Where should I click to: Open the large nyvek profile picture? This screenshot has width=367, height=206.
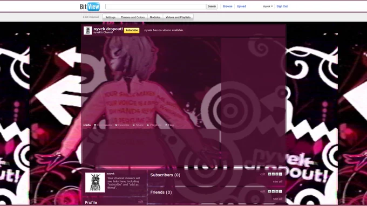click(95, 183)
